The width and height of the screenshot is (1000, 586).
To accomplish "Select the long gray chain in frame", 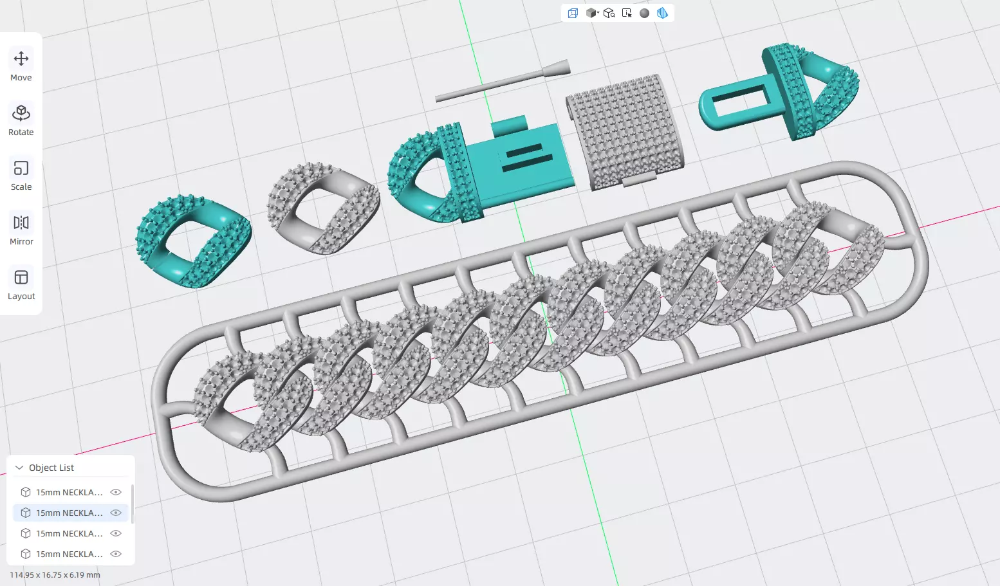I will click(x=539, y=330).
